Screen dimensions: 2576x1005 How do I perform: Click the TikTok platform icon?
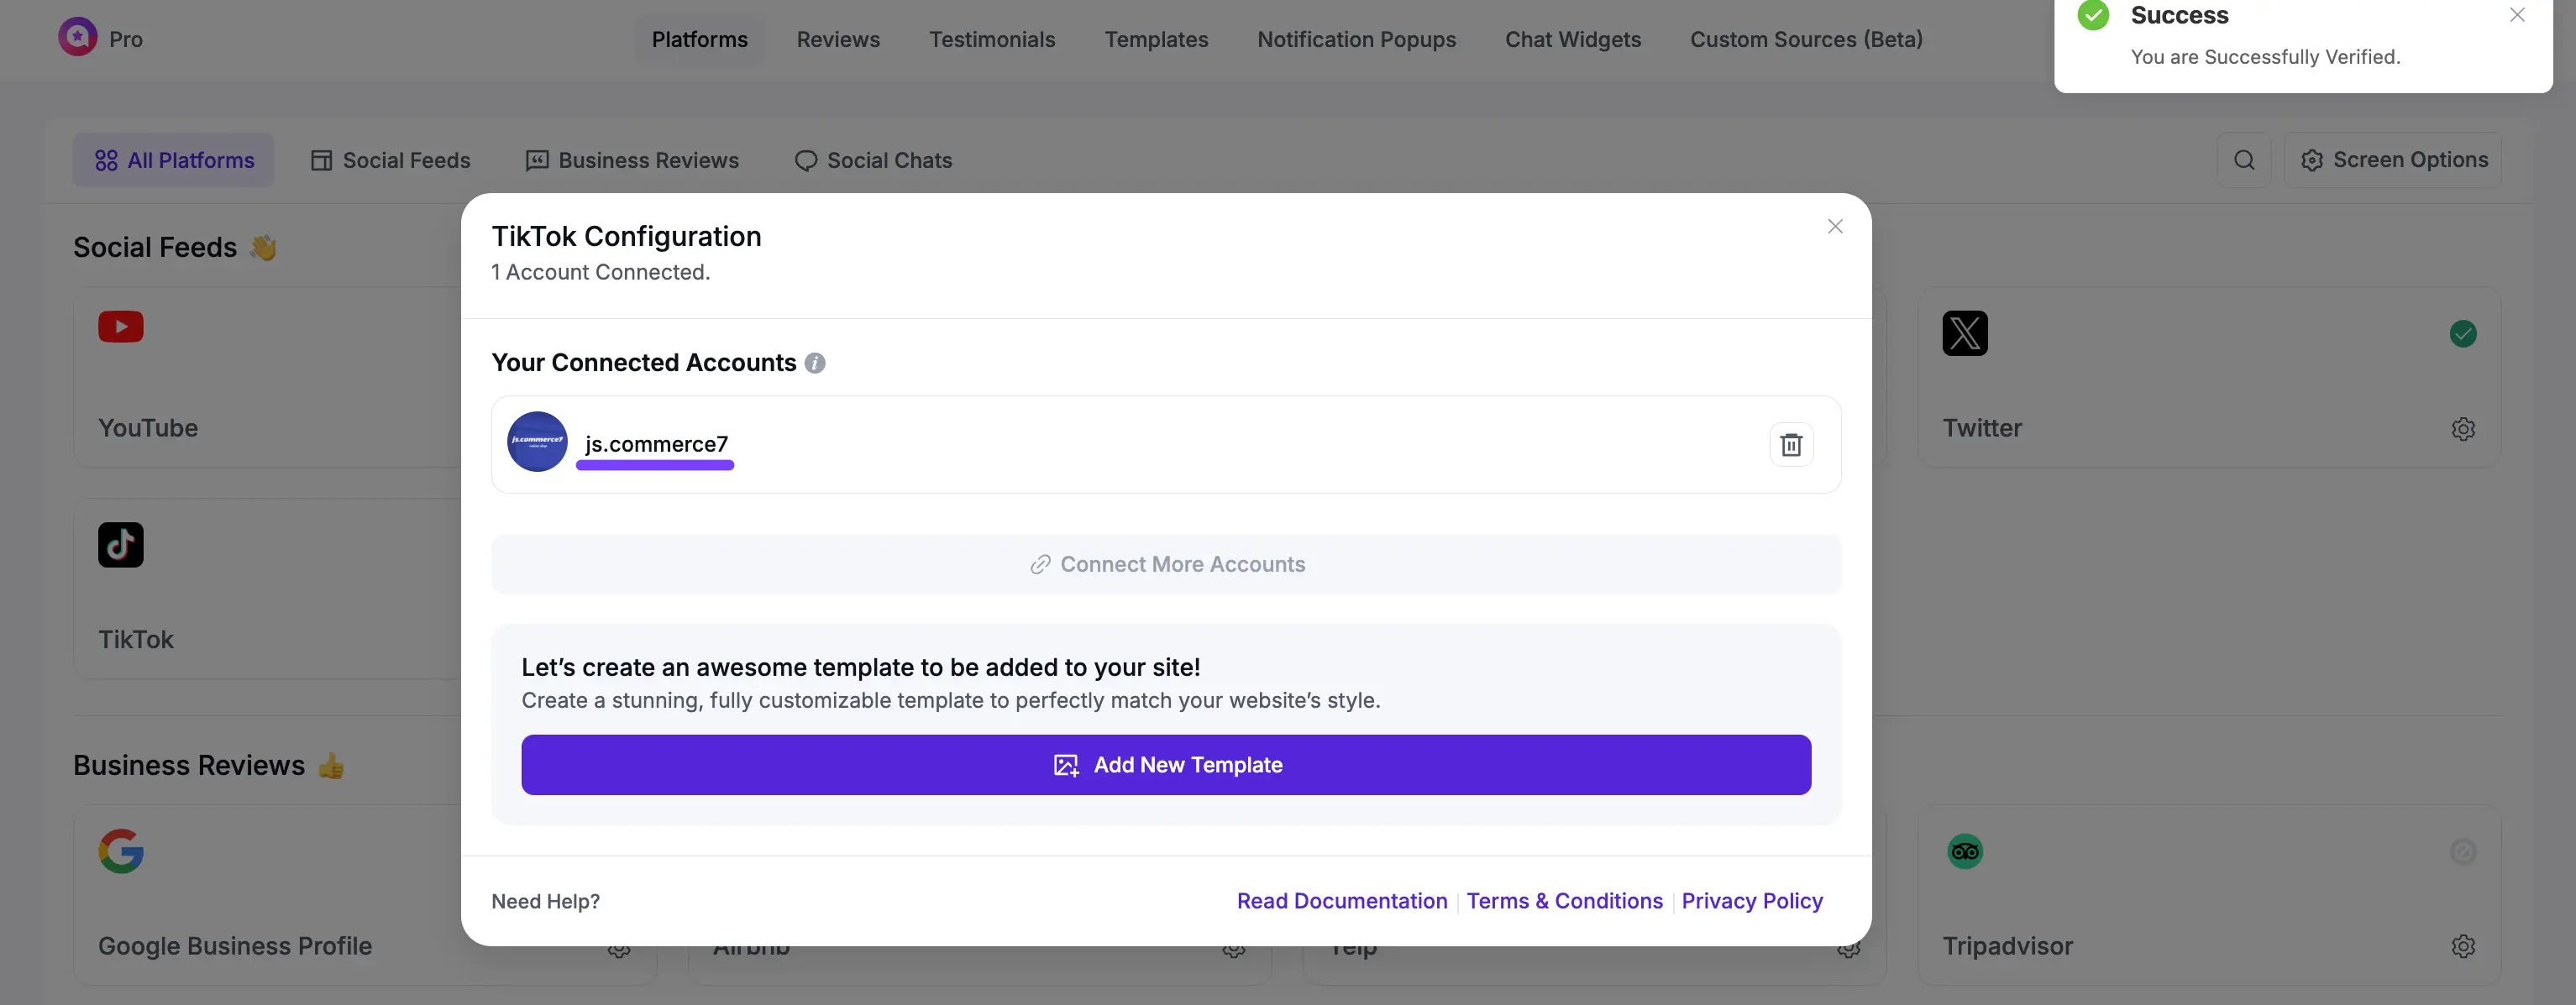pyautogui.click(x=121, y=545)
